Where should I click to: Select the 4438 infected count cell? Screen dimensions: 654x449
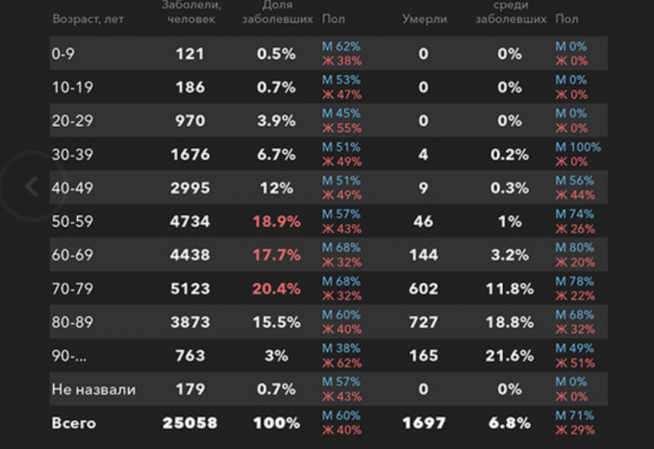189,254
